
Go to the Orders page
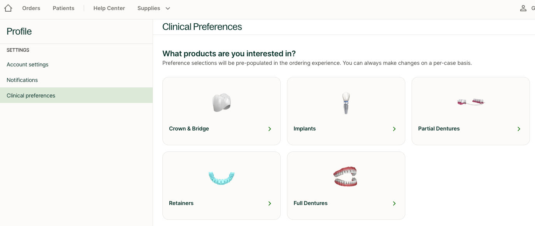tap(31, 8)
